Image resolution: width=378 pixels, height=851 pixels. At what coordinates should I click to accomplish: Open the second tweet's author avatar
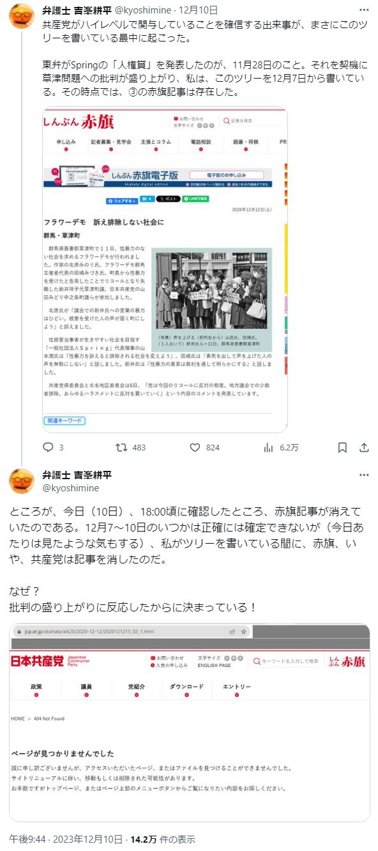pos(22,481)
